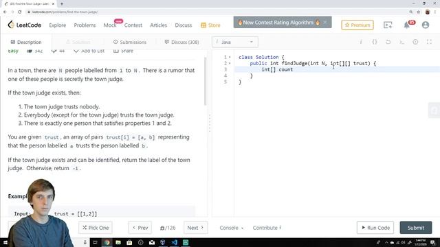
Task: Switch to the Discuss (308) tab
Action: (x=181, y=42)
